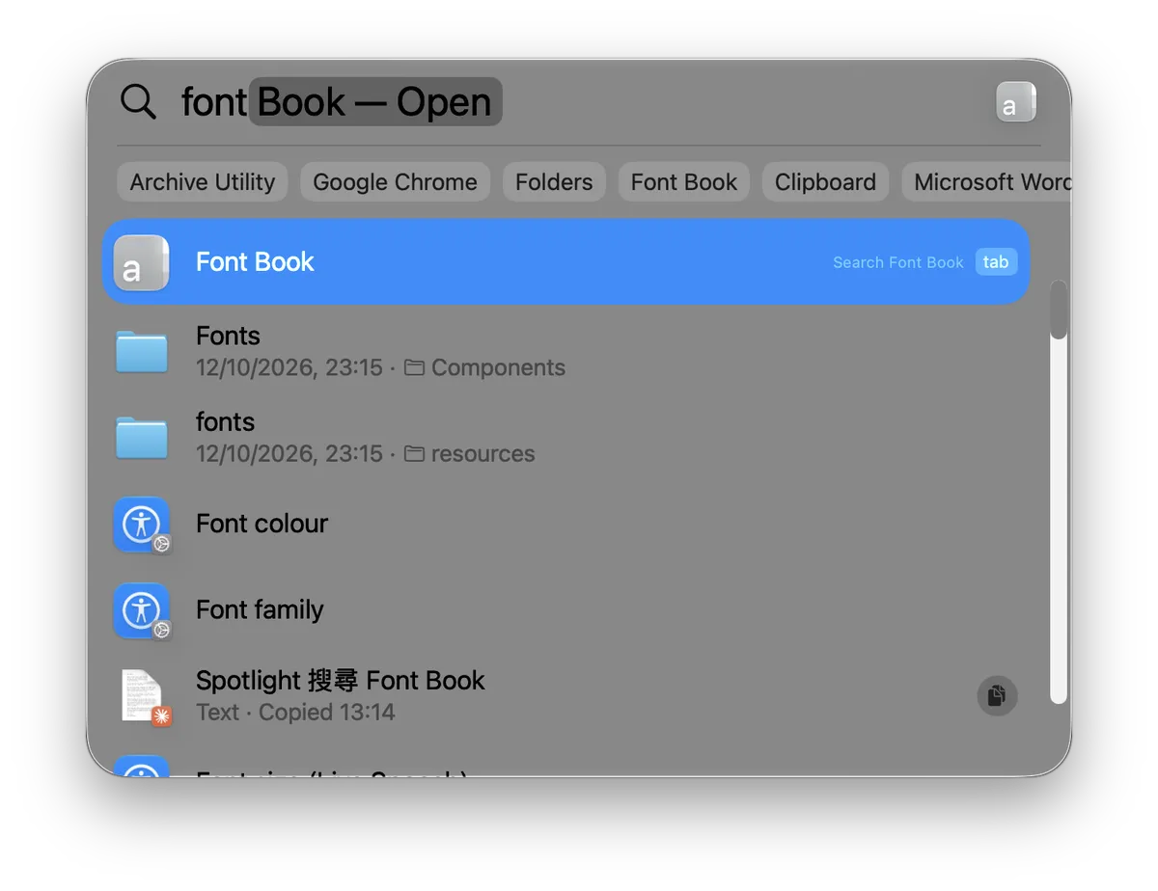Open the Fonts folder result from Components
The height and width of the screenshot is (891, 1158).
(x=566, y=351)
